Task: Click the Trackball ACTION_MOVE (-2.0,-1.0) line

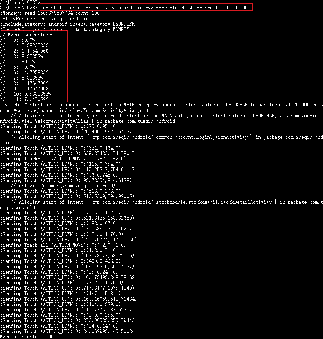Action: point(63,245)
